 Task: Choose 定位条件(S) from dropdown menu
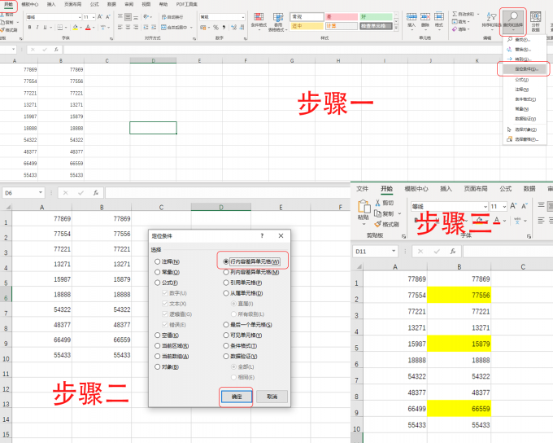point(524,69)
